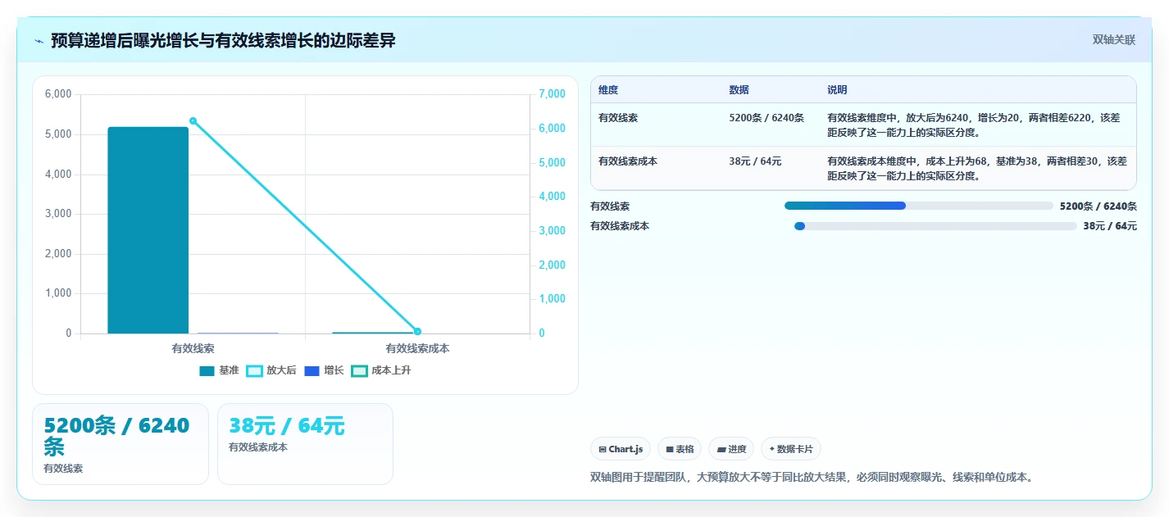Click the 6,000 left axis label

point(57,94)
